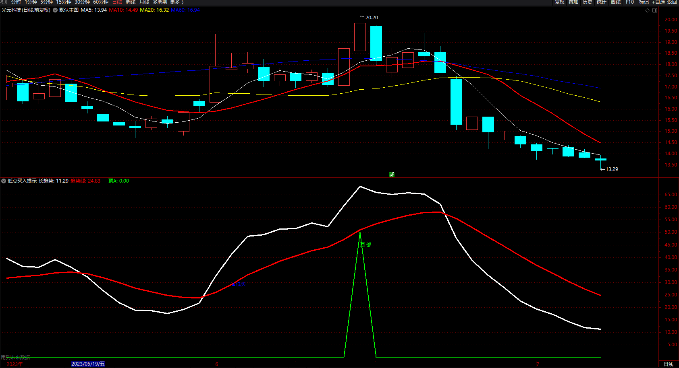Open the 历史 history button
Image resolution: width=679 pixels, height=368 pixels.
pyautogui.click(x=588, y=2)
